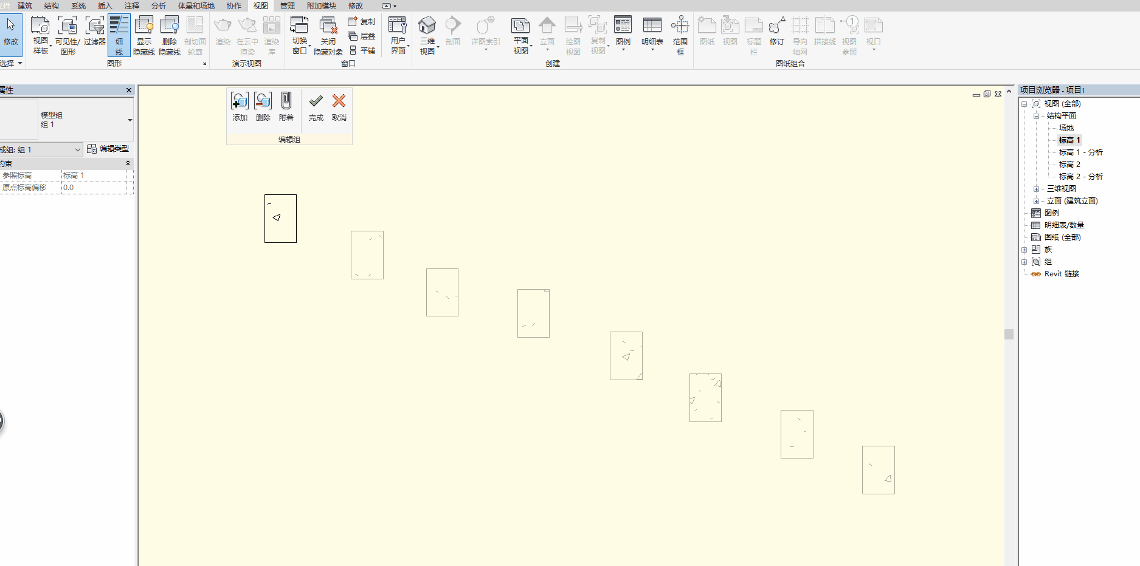Image resolution: width=1140 pixels, height=566 pixels.
Task: Open 视图样板 view templates
Action: click(x=40, y=35)
